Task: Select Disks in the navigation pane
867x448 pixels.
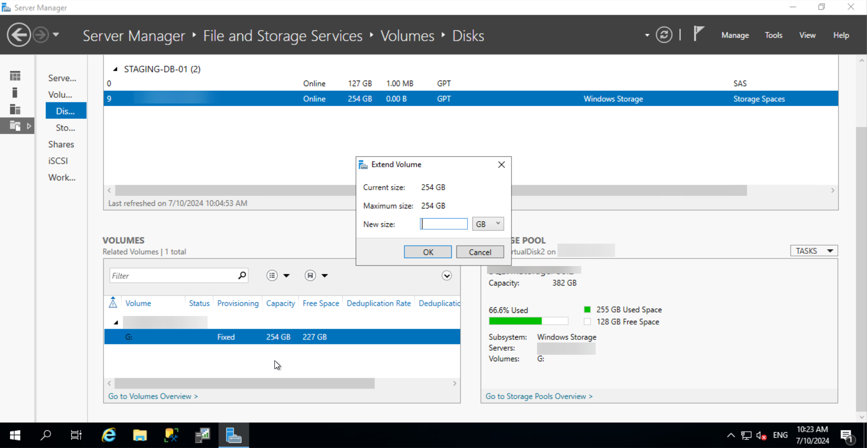Action: coord(66,111)
